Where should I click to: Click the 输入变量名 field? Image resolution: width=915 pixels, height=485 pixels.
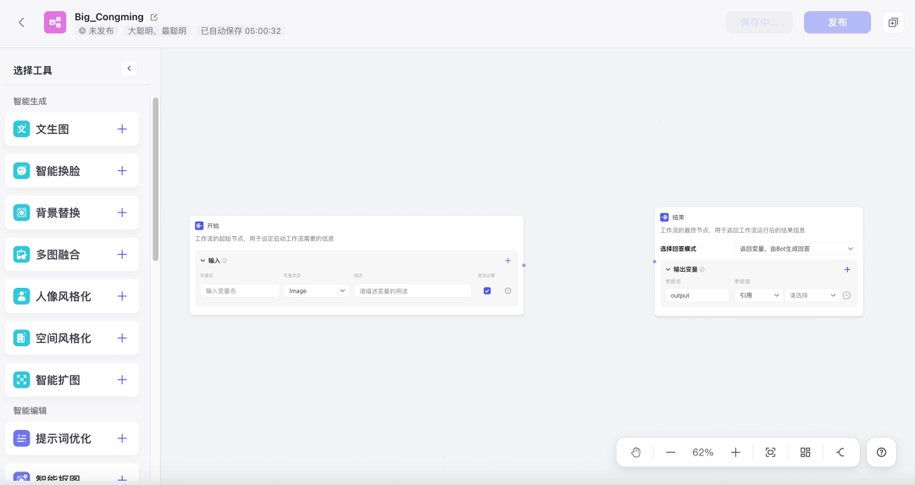point(240,291)
